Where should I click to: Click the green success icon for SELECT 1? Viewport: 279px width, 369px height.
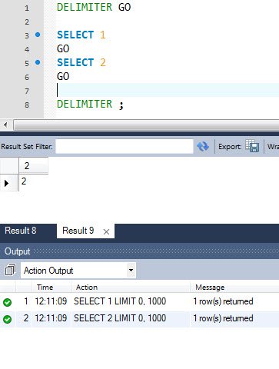(x=7, y=302)
